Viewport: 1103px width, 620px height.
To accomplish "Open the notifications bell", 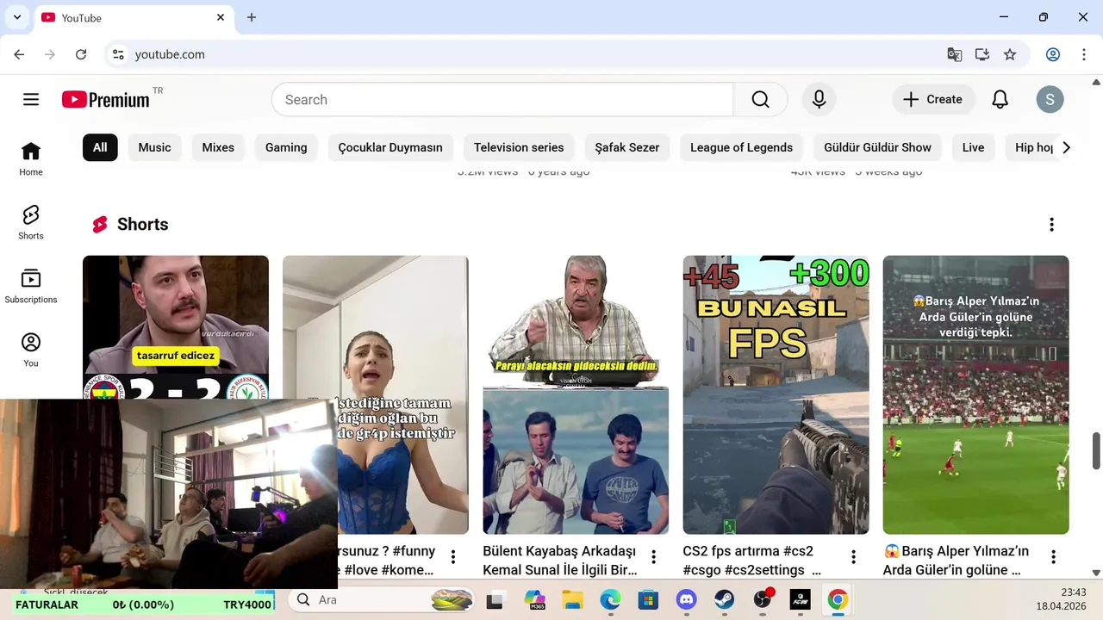I will pos(1000,100).
